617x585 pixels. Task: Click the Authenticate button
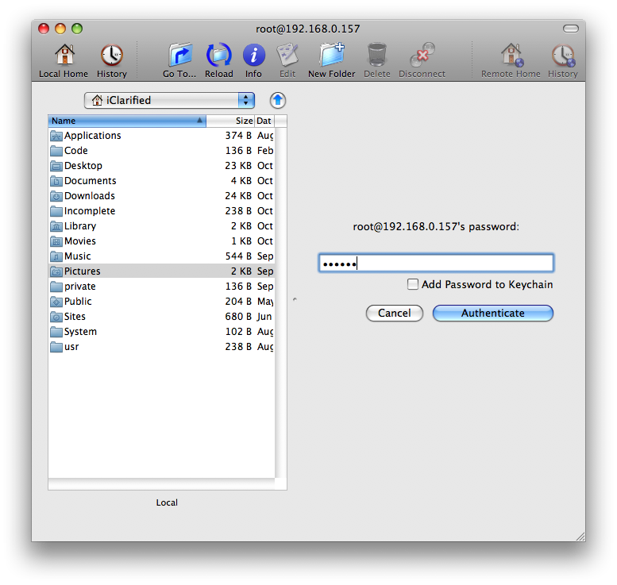coord(492,313)
